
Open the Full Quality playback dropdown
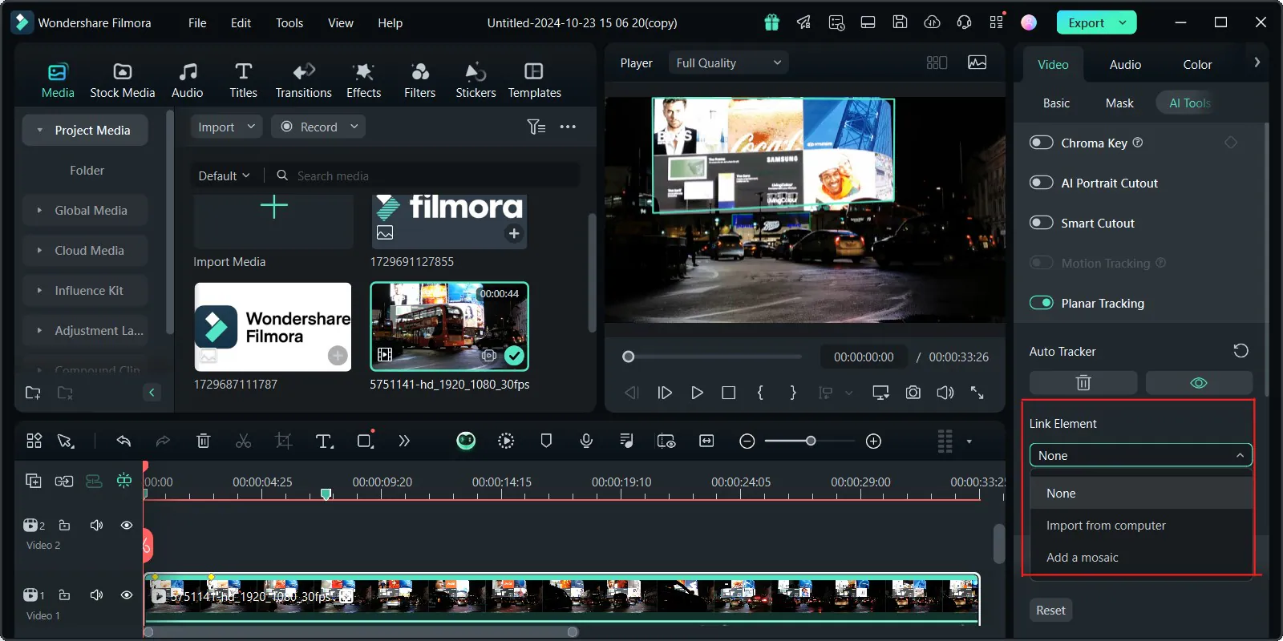728,62
